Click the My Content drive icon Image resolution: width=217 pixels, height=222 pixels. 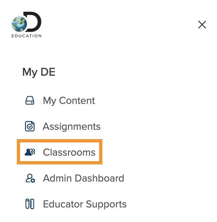coord(30,100)
